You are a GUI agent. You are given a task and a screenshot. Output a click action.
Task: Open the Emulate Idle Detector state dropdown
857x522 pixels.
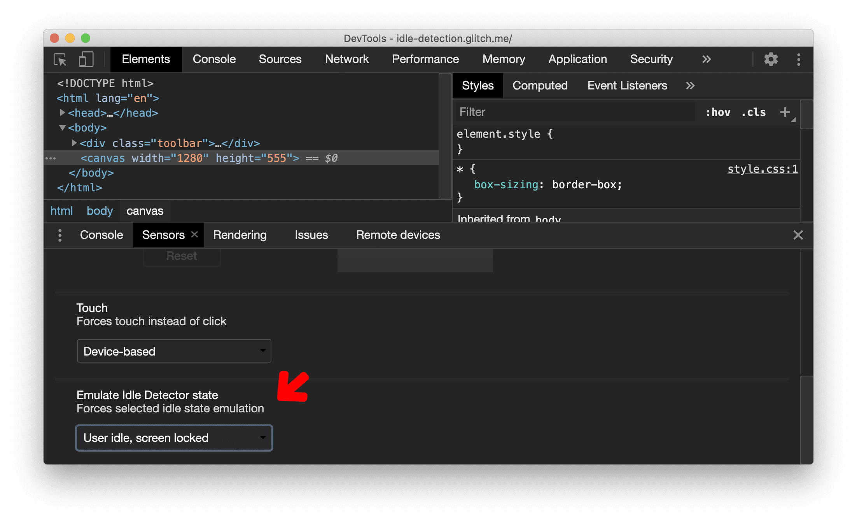click(175, 438)
